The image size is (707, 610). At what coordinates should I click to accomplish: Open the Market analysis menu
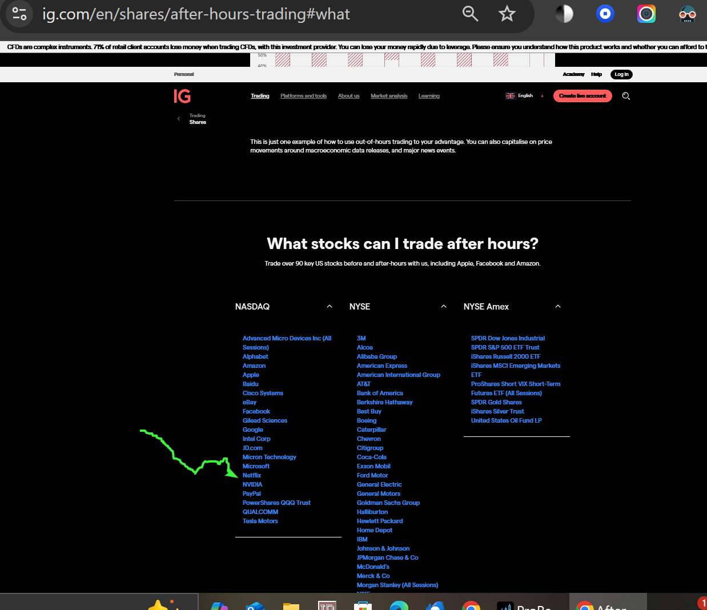(x=389, y=96)
